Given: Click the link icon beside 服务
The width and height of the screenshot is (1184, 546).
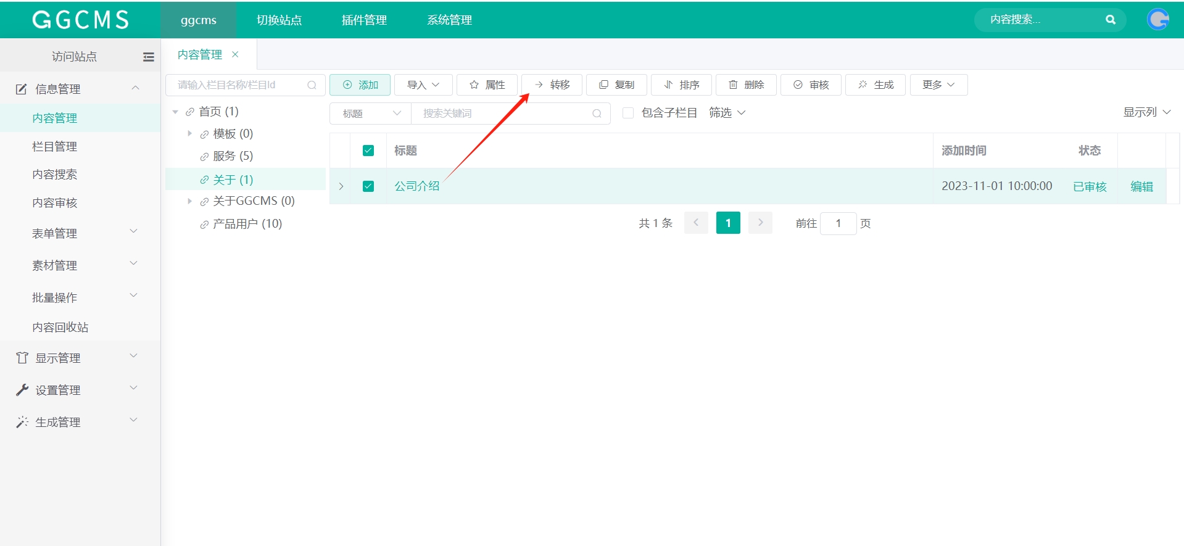Looking at the screenshot, I should click(204, 157).
